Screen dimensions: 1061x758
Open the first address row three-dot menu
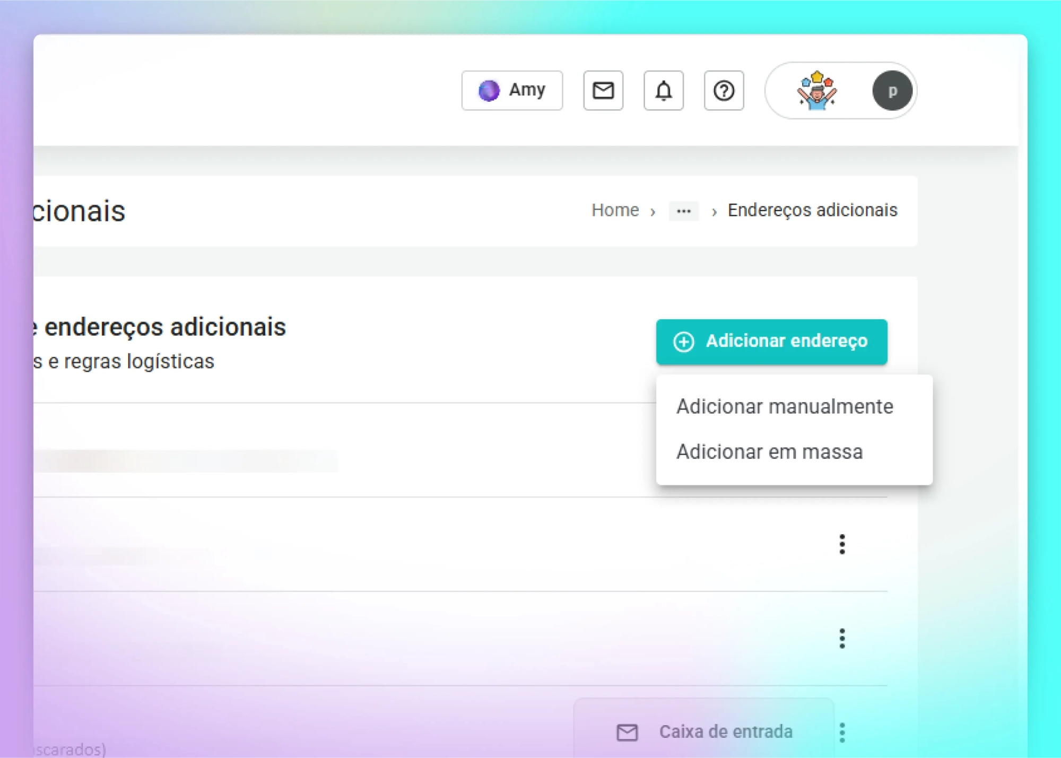[x=842, y=544]
